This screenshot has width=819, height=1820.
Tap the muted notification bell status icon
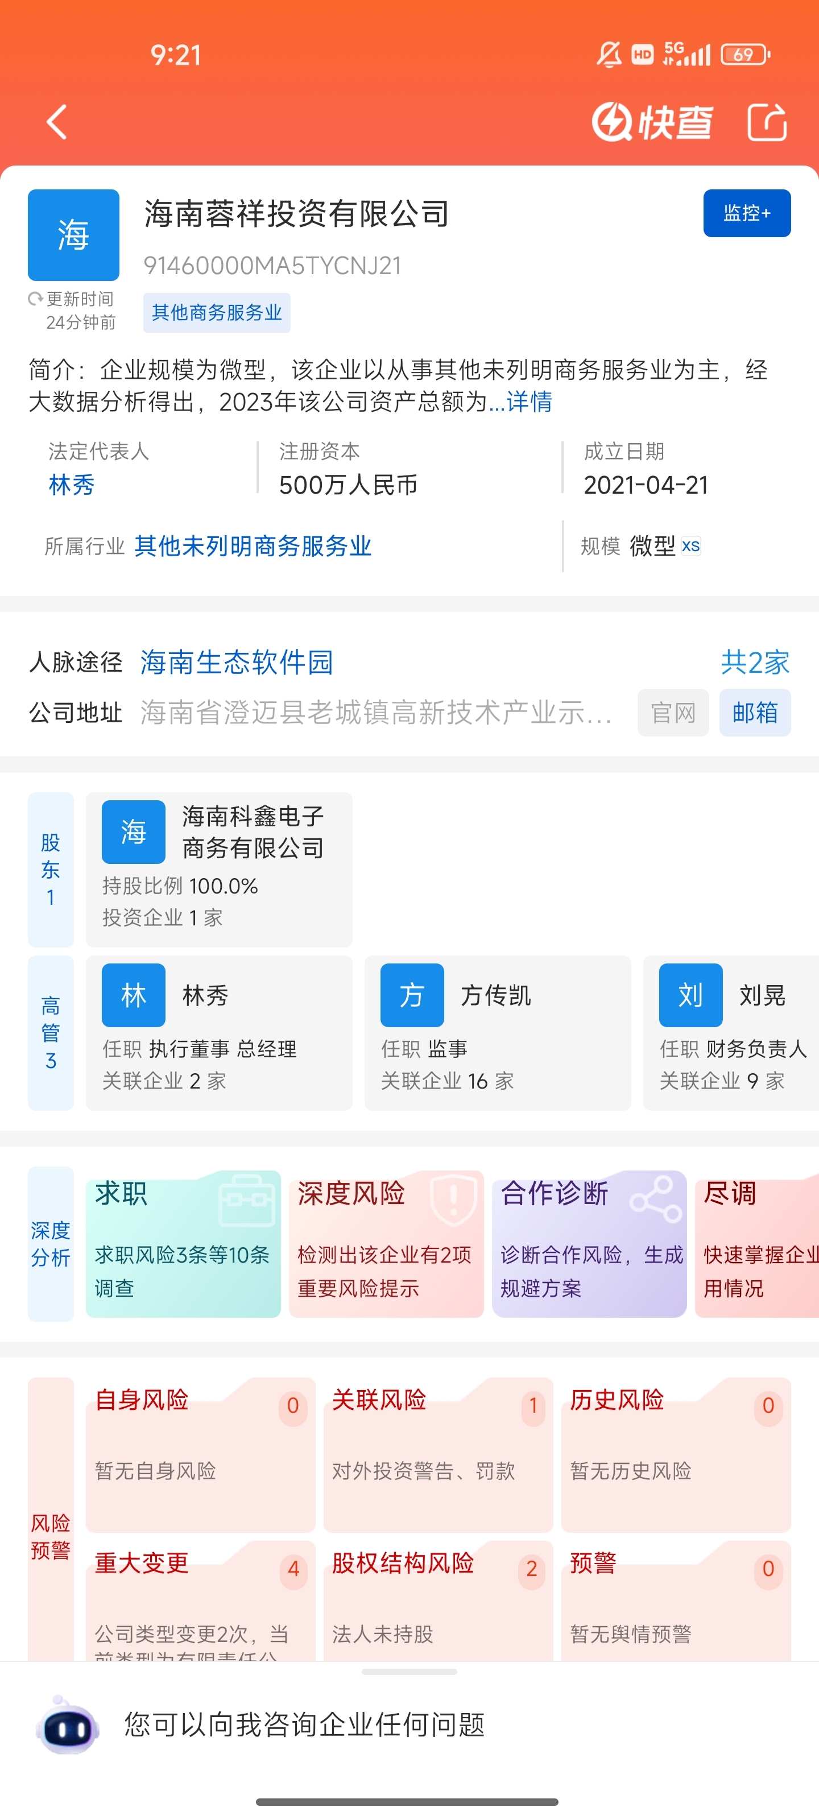click(609, 55)
